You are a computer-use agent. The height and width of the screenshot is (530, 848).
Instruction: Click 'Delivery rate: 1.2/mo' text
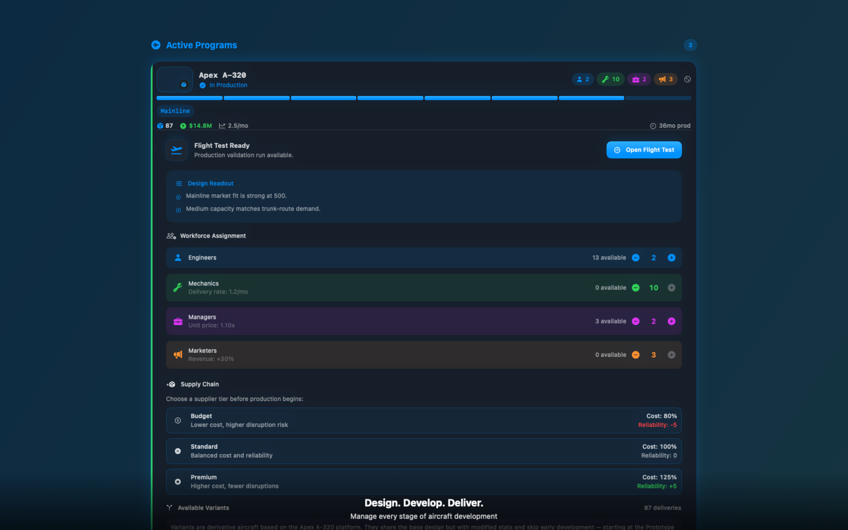click(x=218, y=292)
